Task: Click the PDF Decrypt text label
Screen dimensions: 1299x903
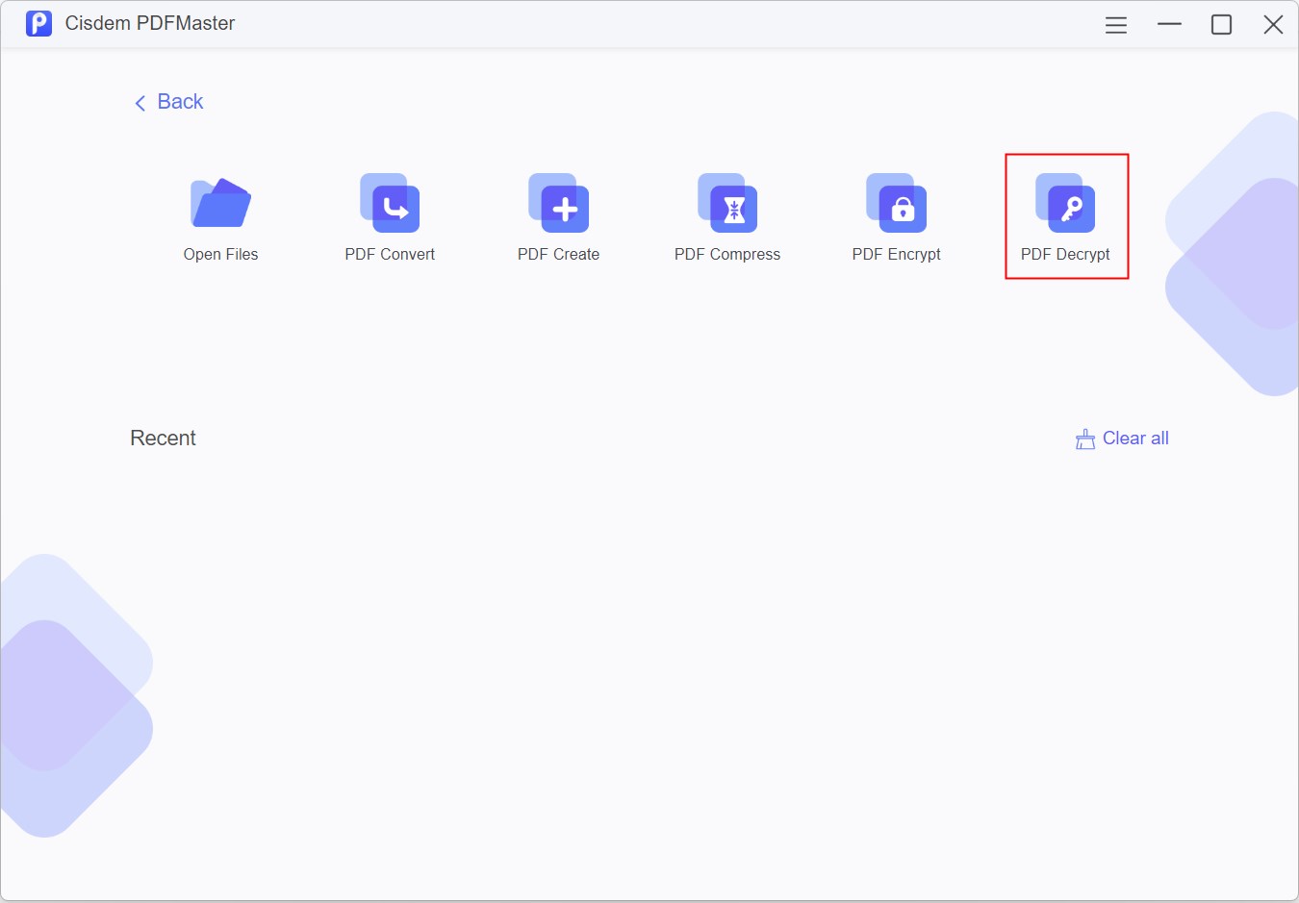Action: coord(1066,254)
